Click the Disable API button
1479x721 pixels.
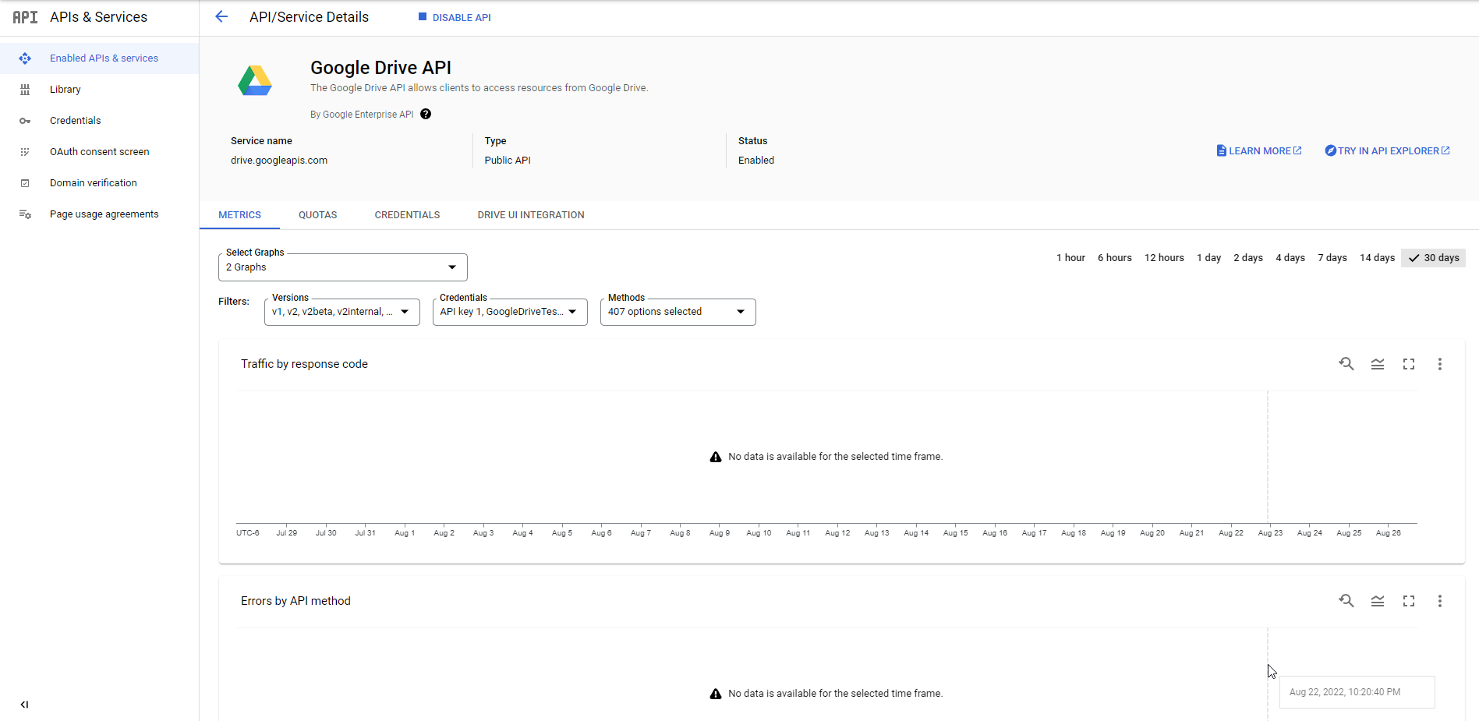(x=455, y=17)
